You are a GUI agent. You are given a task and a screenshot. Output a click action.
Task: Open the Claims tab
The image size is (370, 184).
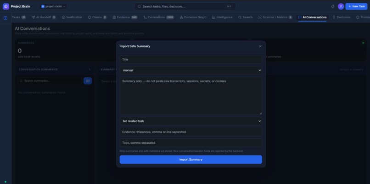97,17
